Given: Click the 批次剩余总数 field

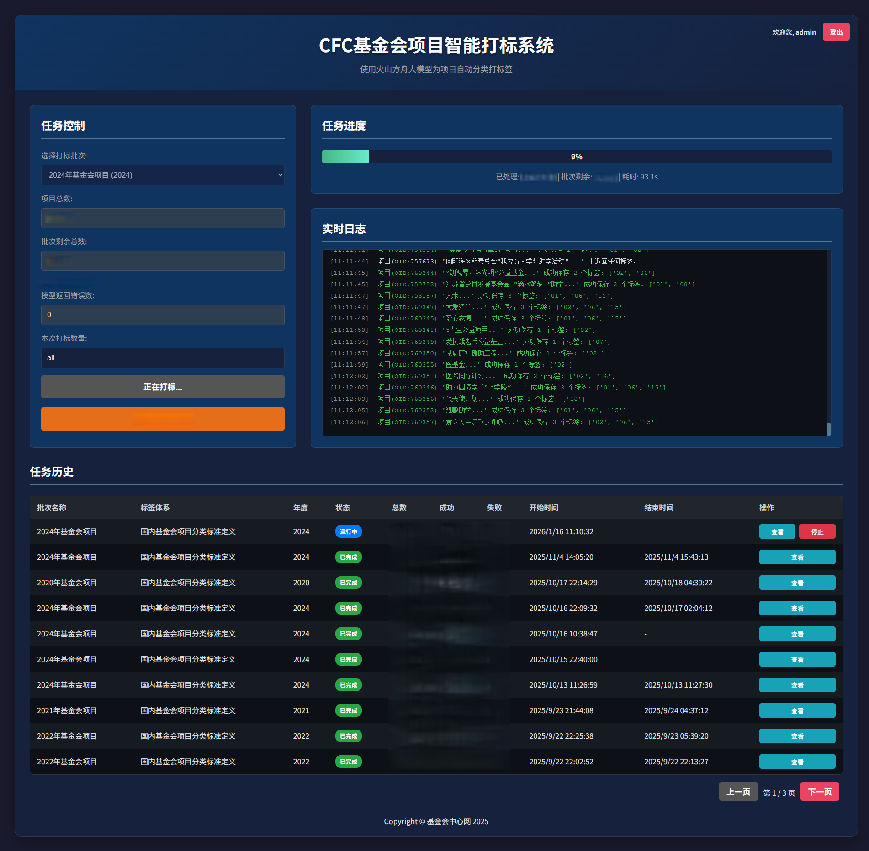Looking at the screenshot, I should point(163,261).
